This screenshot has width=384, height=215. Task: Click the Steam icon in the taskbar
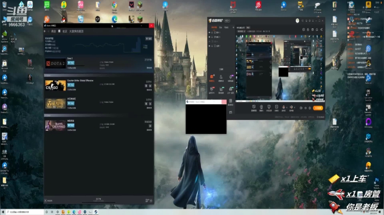pyautogui.click(x=96, y=212)
